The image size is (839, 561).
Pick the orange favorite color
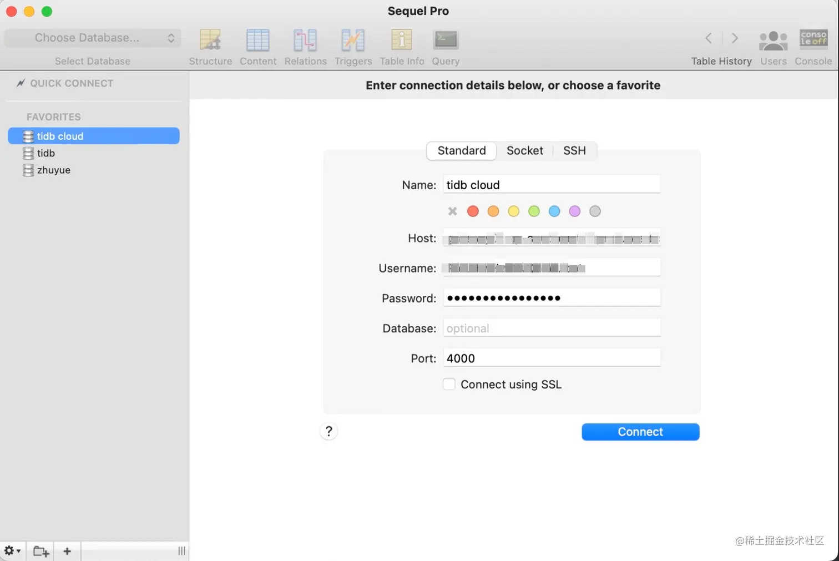point(493,211)
